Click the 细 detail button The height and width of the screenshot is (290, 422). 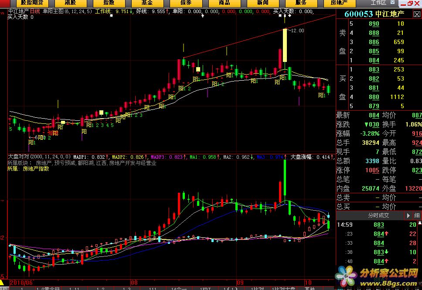pyautogui.click(x=417, y=215)
